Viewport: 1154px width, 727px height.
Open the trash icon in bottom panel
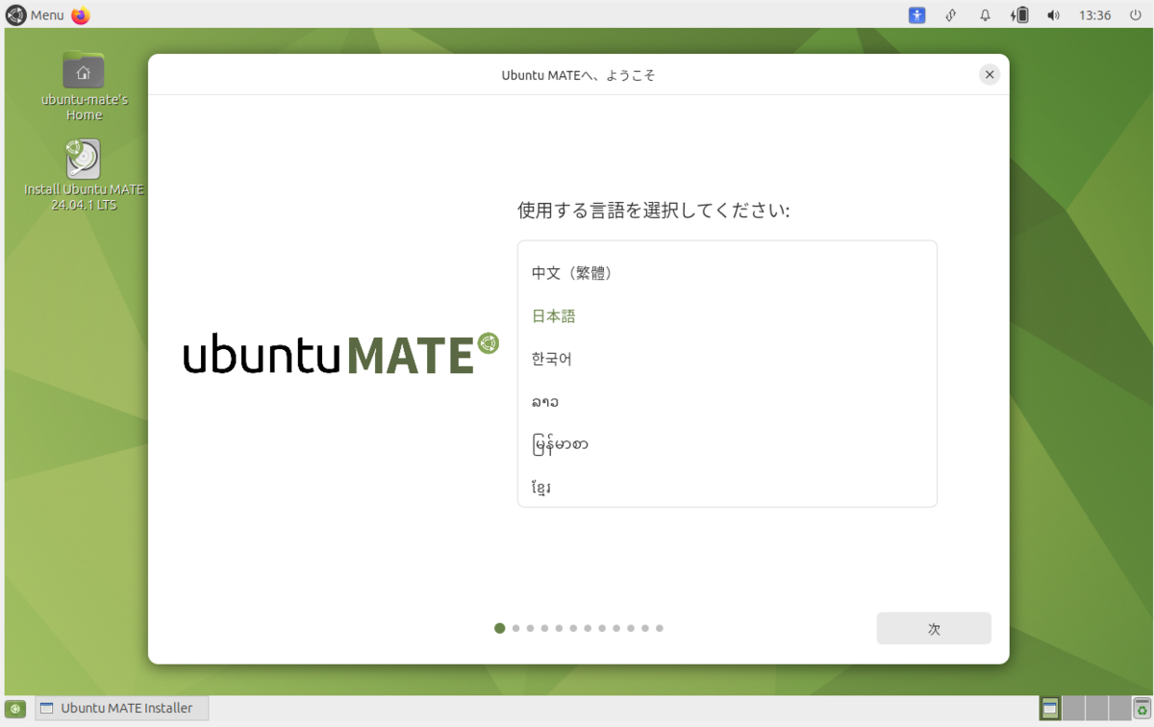[1141, 709]
